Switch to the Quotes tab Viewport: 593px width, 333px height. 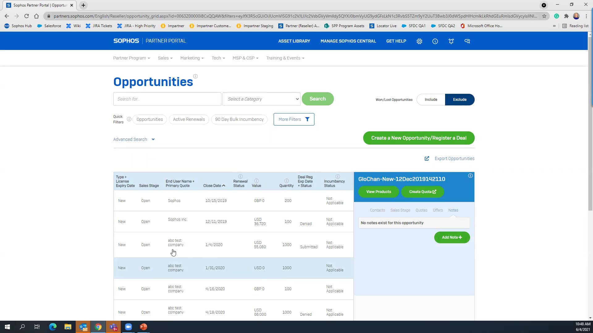point(421,210)
